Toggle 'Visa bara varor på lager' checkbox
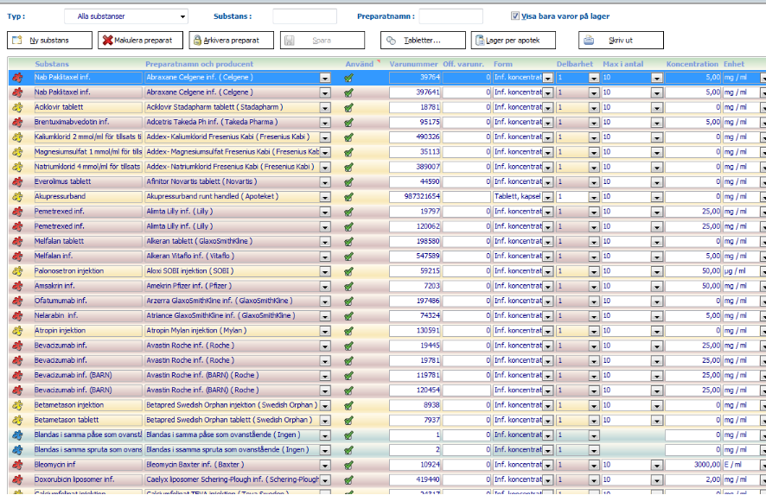 [x=515, y=16]
